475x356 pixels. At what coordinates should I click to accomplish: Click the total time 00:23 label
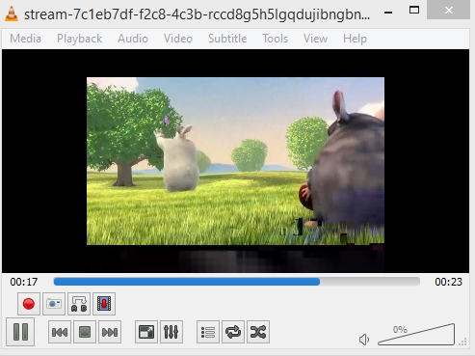(x=448, y=282)
